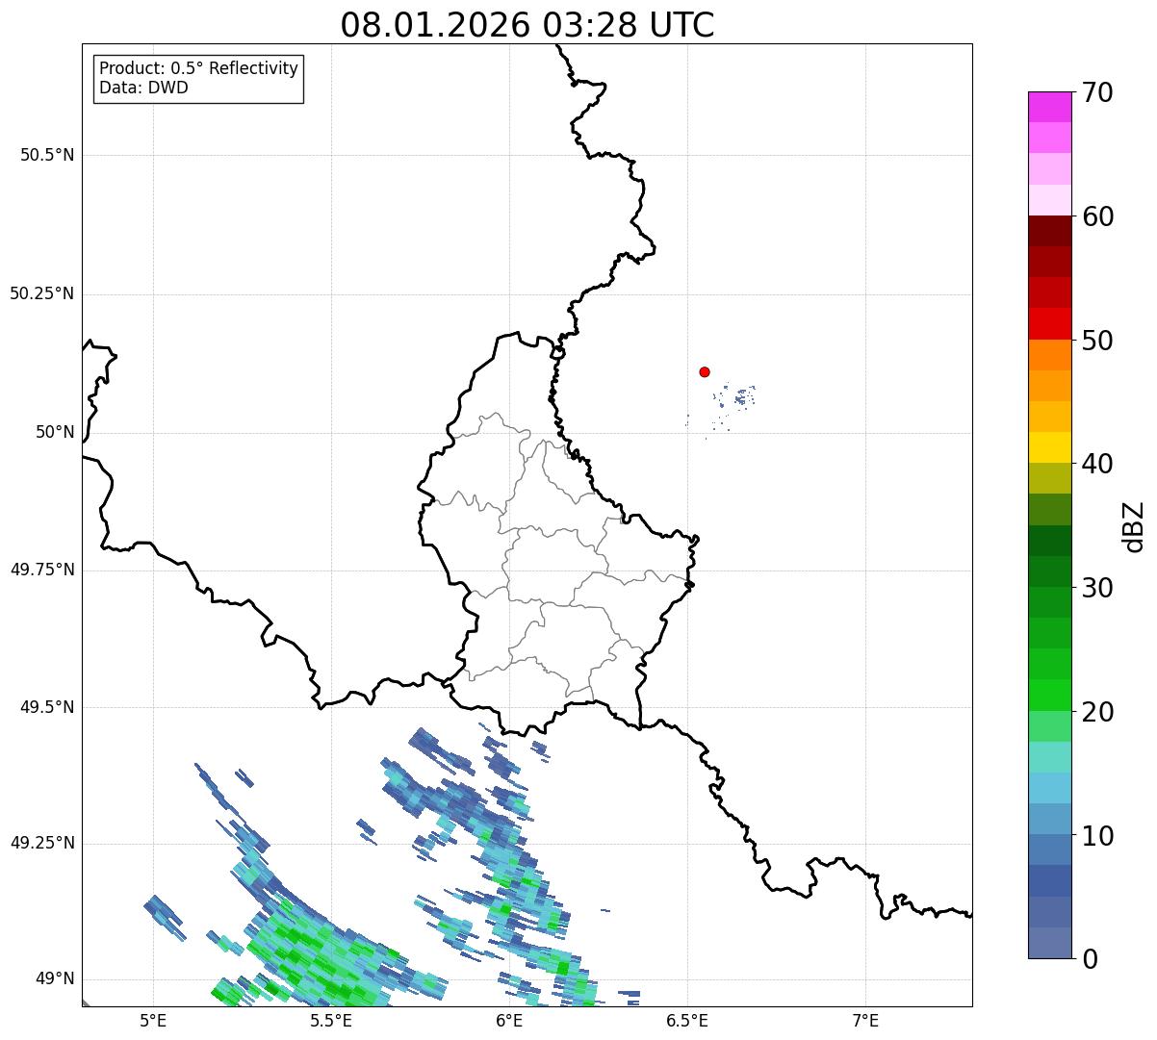The image size is (1157, 1040).
Task: Click the 49.5°N latitude label
Action: point(47,707)
